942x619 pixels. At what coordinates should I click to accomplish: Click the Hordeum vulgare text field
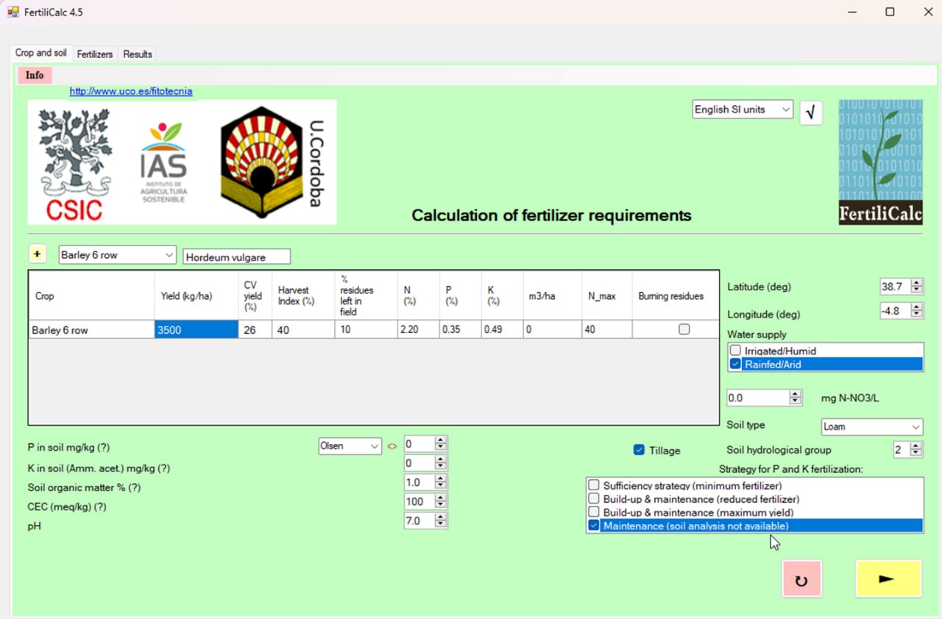(236, 257)
